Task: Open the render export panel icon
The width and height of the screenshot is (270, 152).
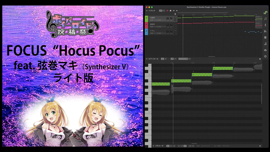Action: coord(265,44)
